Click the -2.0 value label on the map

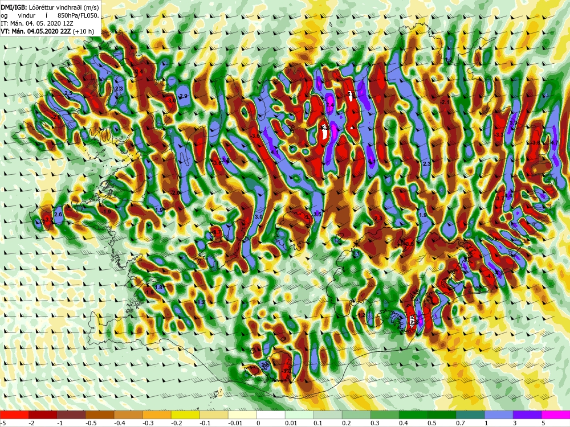176,192
